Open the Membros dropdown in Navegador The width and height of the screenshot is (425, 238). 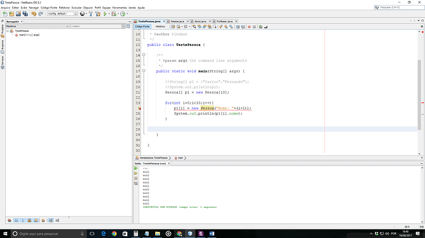click(38, 26)
